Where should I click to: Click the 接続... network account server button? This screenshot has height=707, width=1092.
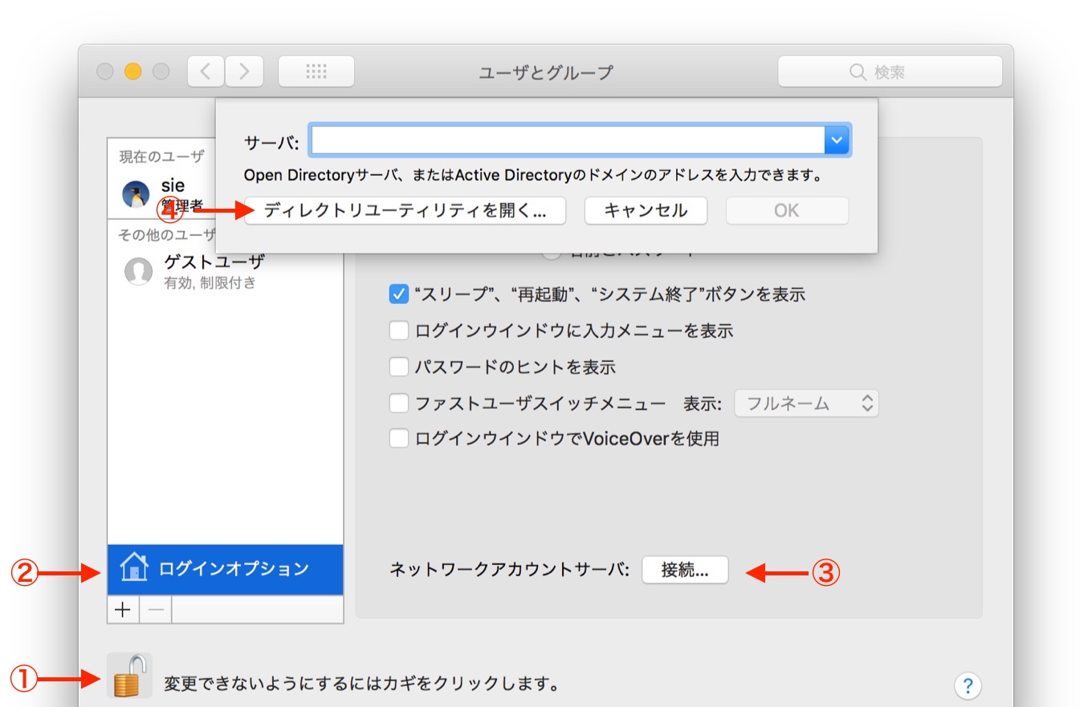pos(685,571)
